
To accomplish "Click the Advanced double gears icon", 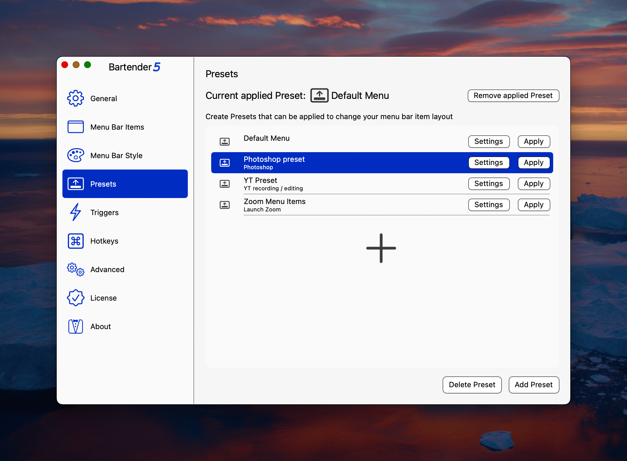I will (76, 269).
